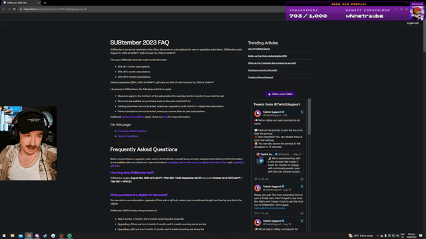Open the notification center icon

(421, 236)
